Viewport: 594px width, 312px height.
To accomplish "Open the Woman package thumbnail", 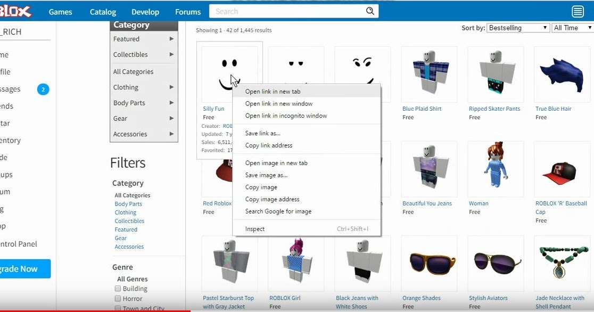I will (496, 169).
